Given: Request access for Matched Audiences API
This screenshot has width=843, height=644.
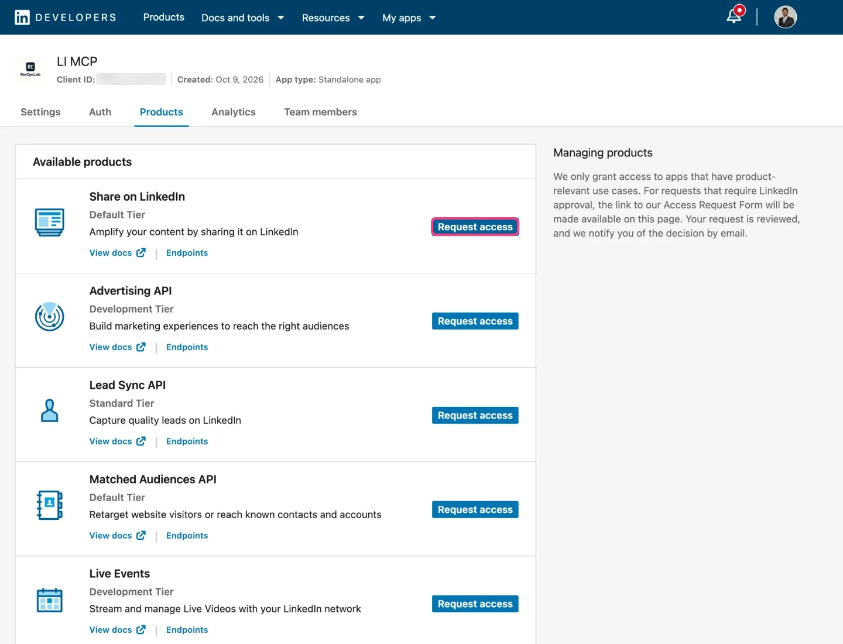Looking at the screenshot, I should (475, 510).
